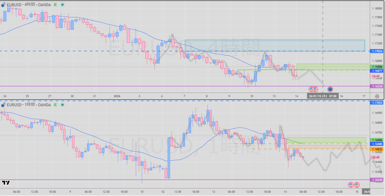385x196 pixels.
Task: Click the EU flag economic event icon
Action: [x=330, y=89]
